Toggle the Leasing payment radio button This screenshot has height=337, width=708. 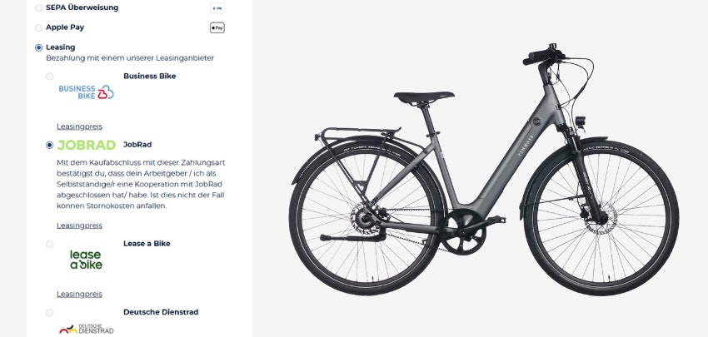coord(39,47)
